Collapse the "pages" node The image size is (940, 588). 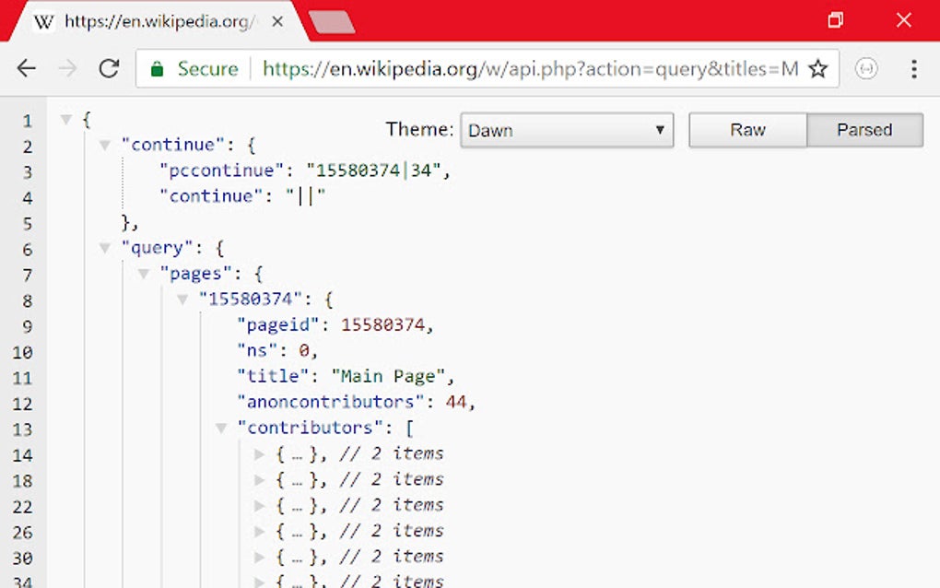(145, 274)
